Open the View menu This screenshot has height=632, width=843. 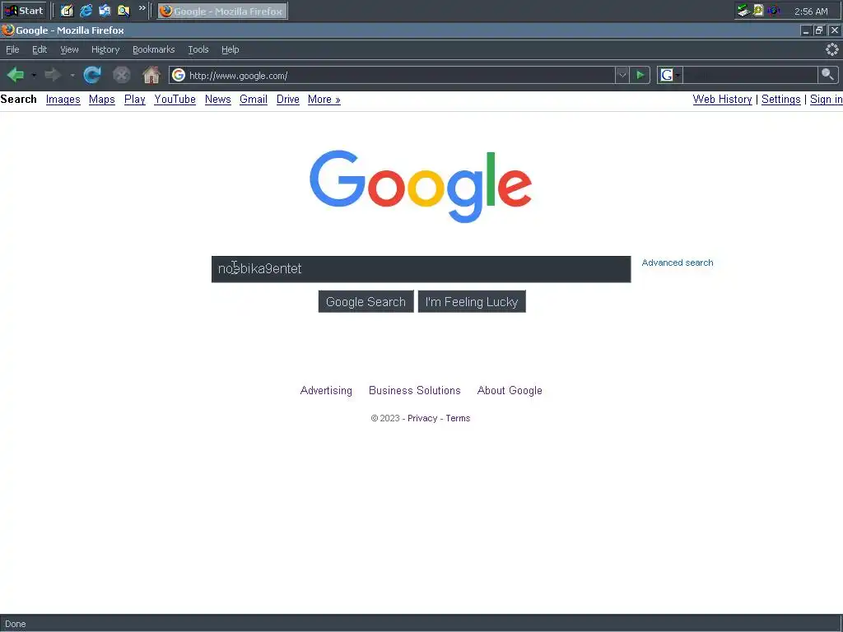[x=69, y=49]
